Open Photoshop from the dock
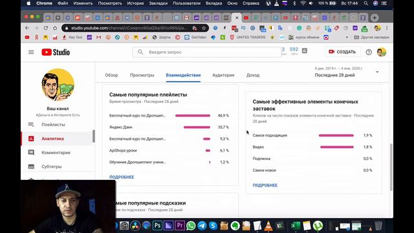 pyautogui.click(x=157, y=226)
